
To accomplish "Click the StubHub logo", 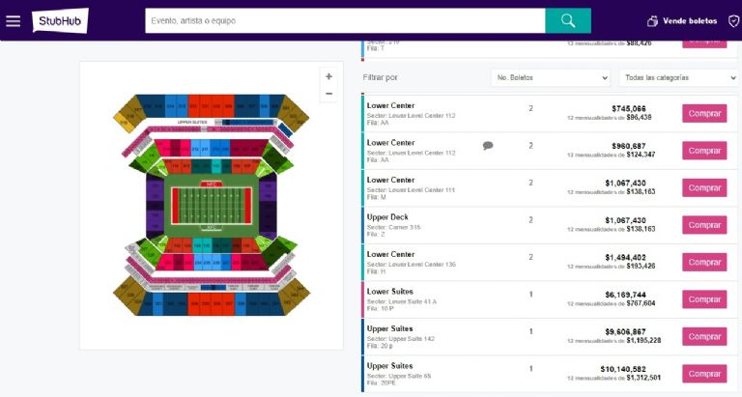I will [60, 20].
